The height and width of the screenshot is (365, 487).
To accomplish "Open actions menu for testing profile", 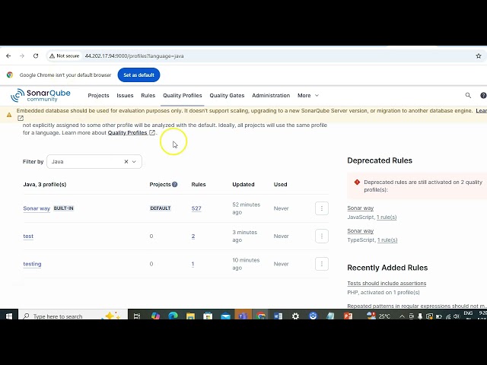I will 322,264.
